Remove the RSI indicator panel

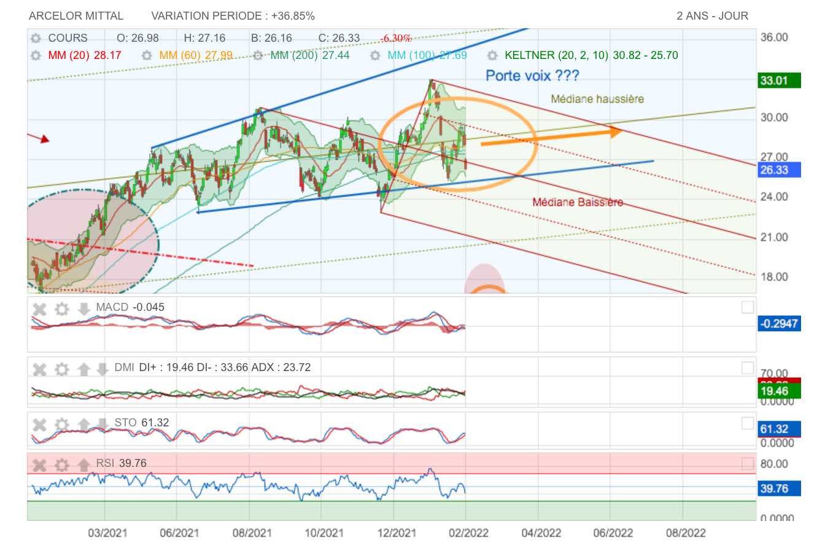pos(39,464)
